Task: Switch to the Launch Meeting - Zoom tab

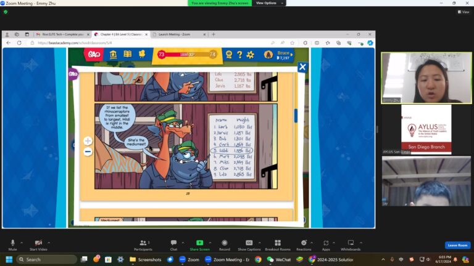Action: [x=178, y=34]
